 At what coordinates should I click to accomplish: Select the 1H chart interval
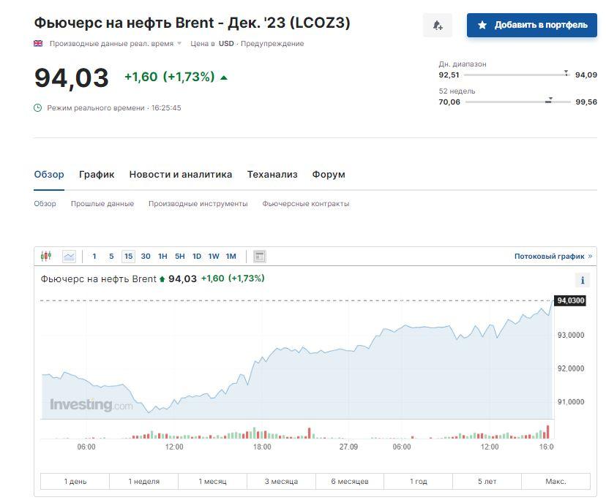pos(162,256)
